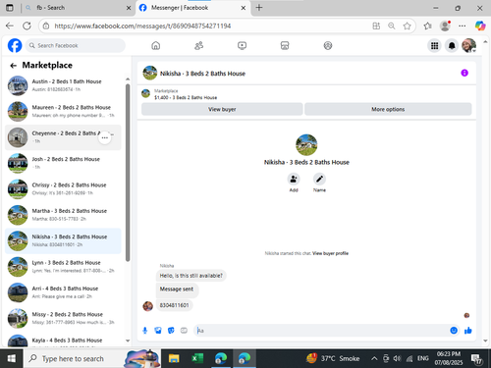The height and width of the screenshot is (368, 491).
Task: Close the fb - Search tab
Action: point(129,8)
